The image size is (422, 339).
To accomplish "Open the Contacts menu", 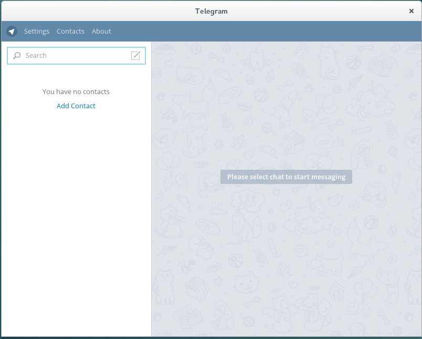I will (70, 31).
